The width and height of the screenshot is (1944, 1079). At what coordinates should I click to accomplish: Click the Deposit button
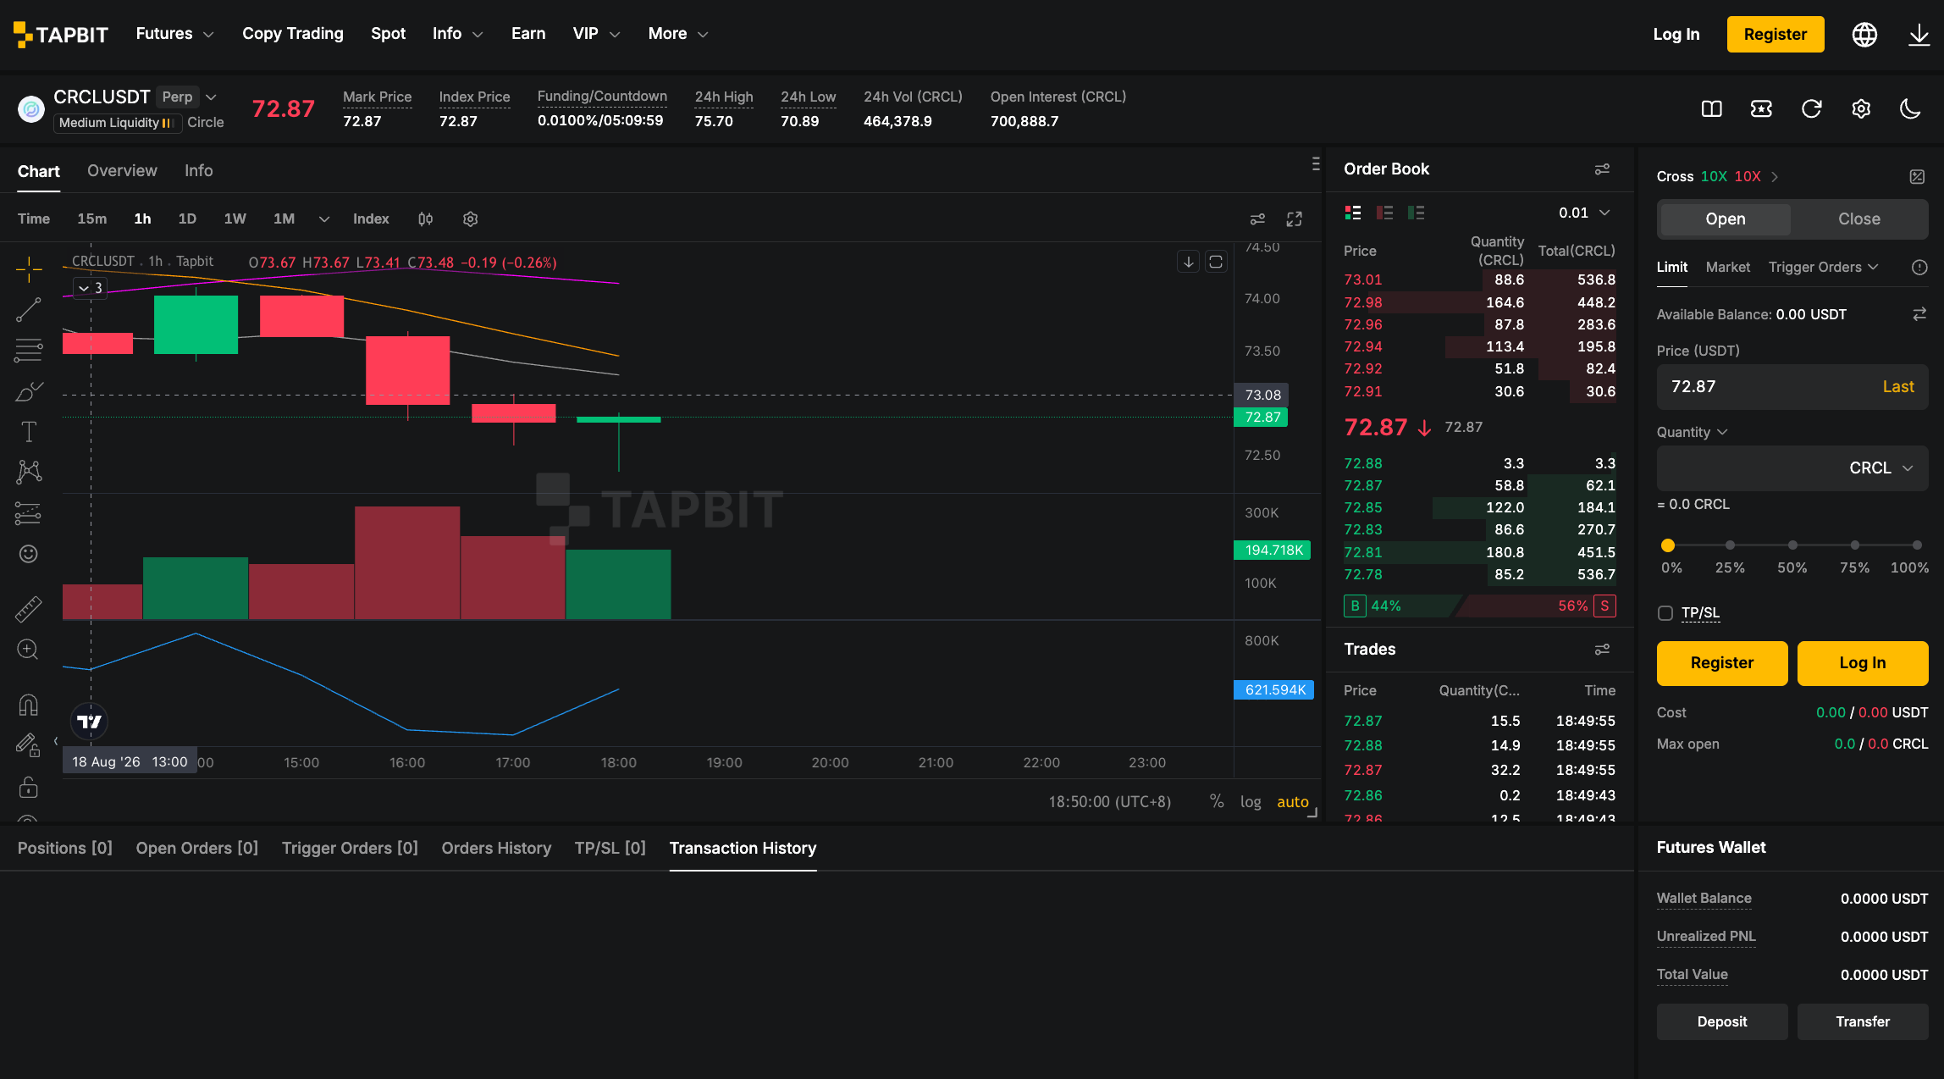(x=1721, y=1021)
